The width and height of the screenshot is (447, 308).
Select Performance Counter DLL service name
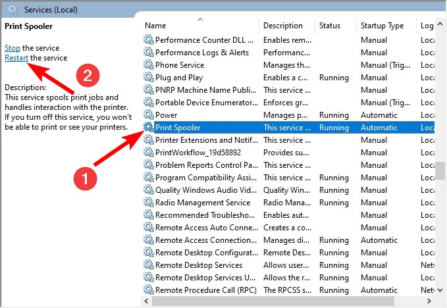204,40
